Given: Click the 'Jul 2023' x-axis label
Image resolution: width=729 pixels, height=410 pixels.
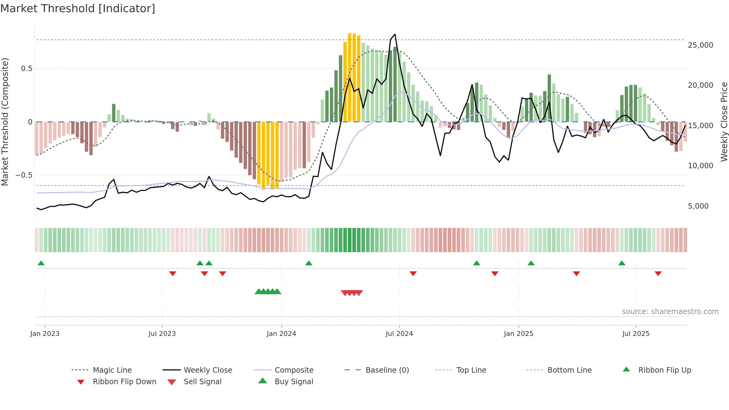Looking at the screenshot, I should 162,333.
